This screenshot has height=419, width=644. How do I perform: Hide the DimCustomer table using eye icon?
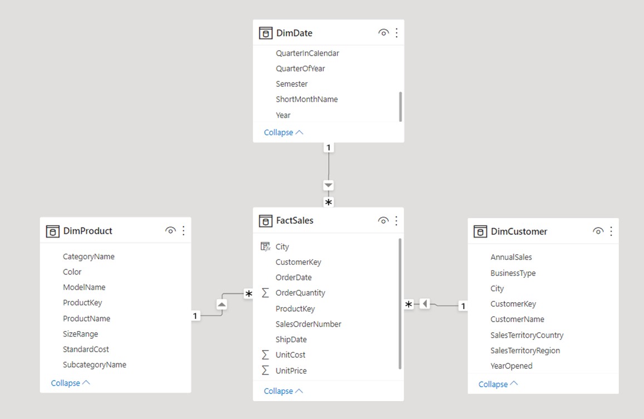tap(598, 231)
